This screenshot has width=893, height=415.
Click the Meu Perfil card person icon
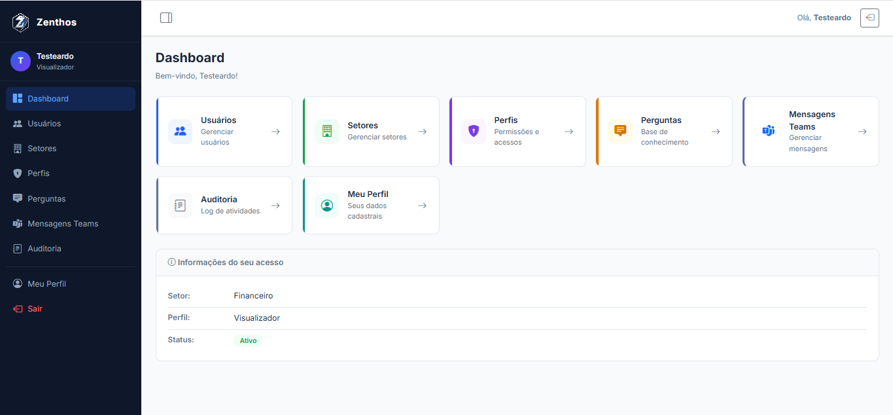pos(327,206)
